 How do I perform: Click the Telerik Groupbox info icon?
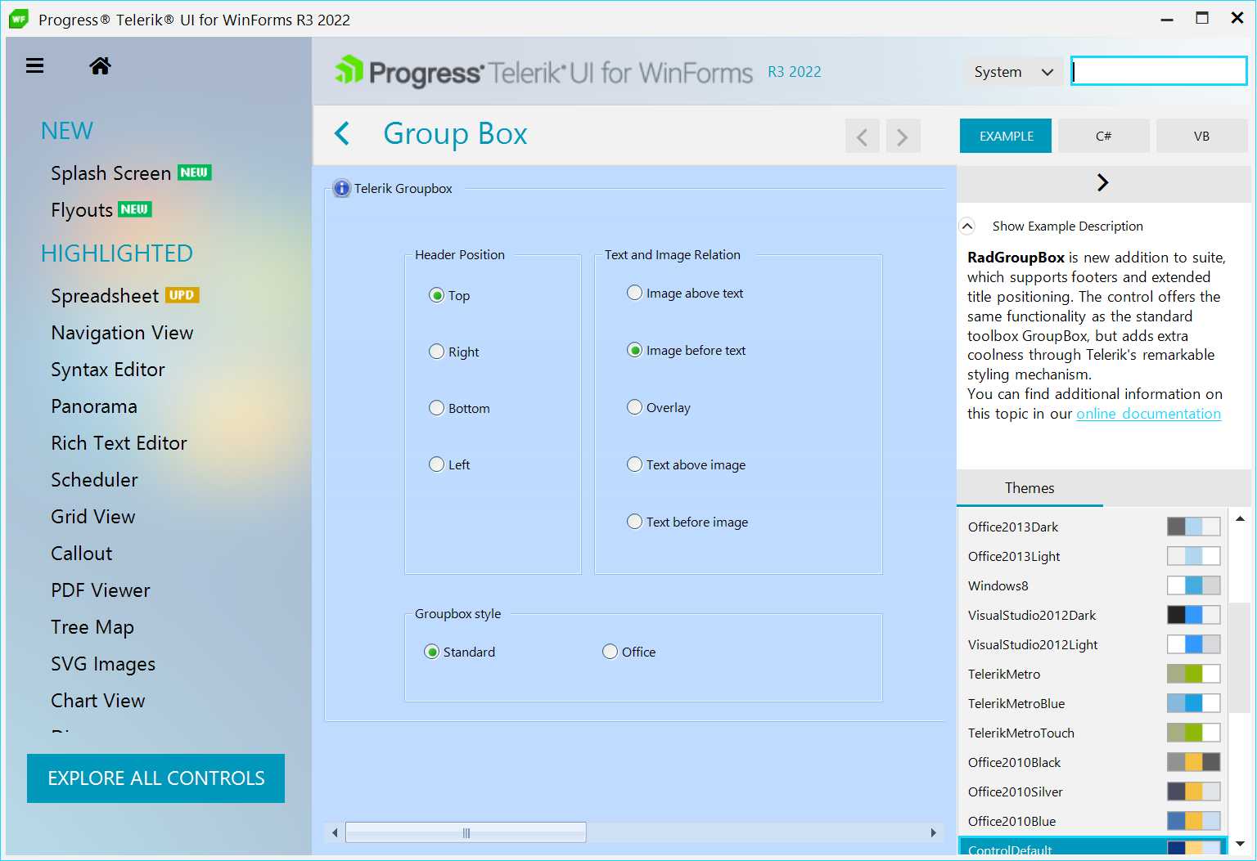[x=341, y=189]
